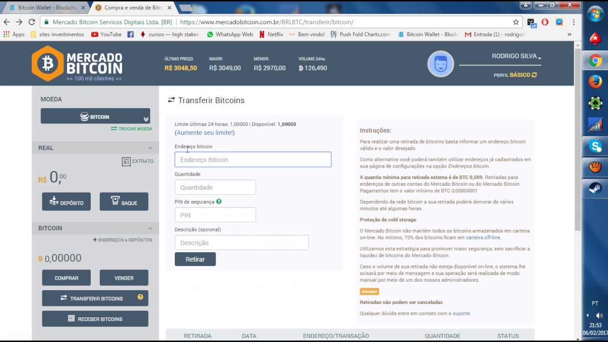Viewport: 608px width, 342px height.
Task: Click the Quantidade input field
Action: (x=215, y=187)
